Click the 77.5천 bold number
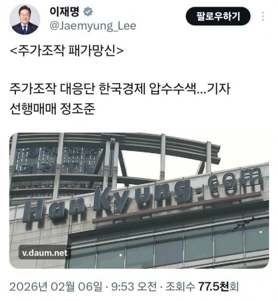The height and width of the screenshot is (301, 278). (x=214, y=287)
